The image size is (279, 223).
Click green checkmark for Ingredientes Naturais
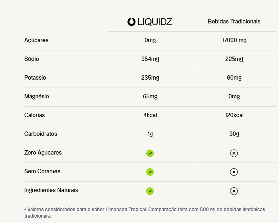click(x=150, y=191)
